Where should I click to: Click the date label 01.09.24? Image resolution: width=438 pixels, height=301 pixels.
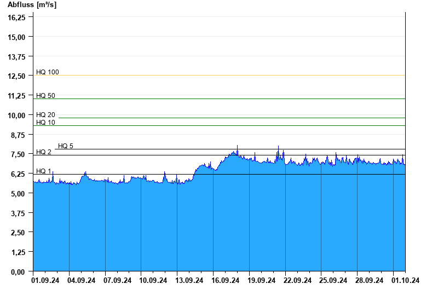coord(45,280)
